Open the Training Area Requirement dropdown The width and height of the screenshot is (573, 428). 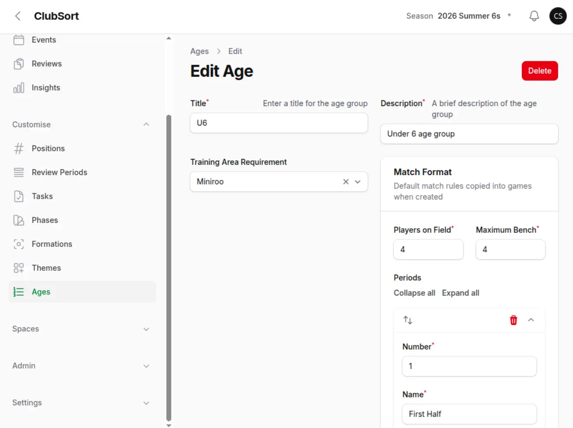coord(358,182)
